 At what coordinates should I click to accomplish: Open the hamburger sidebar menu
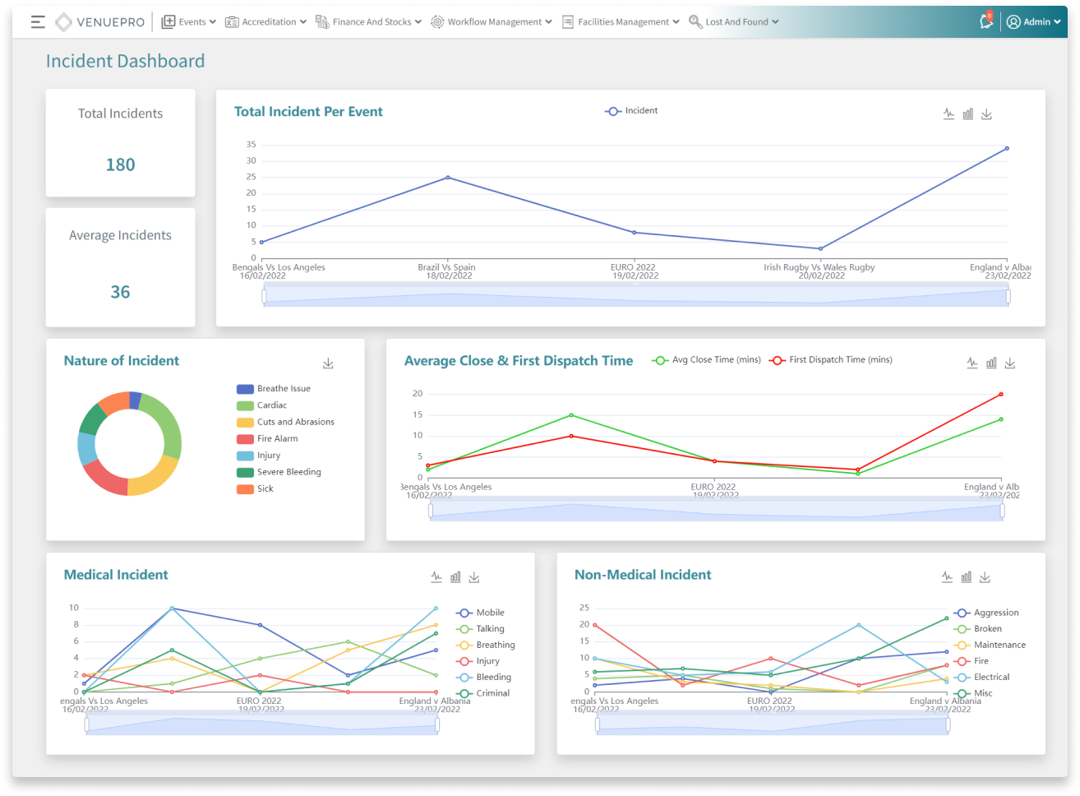[38, 22]
